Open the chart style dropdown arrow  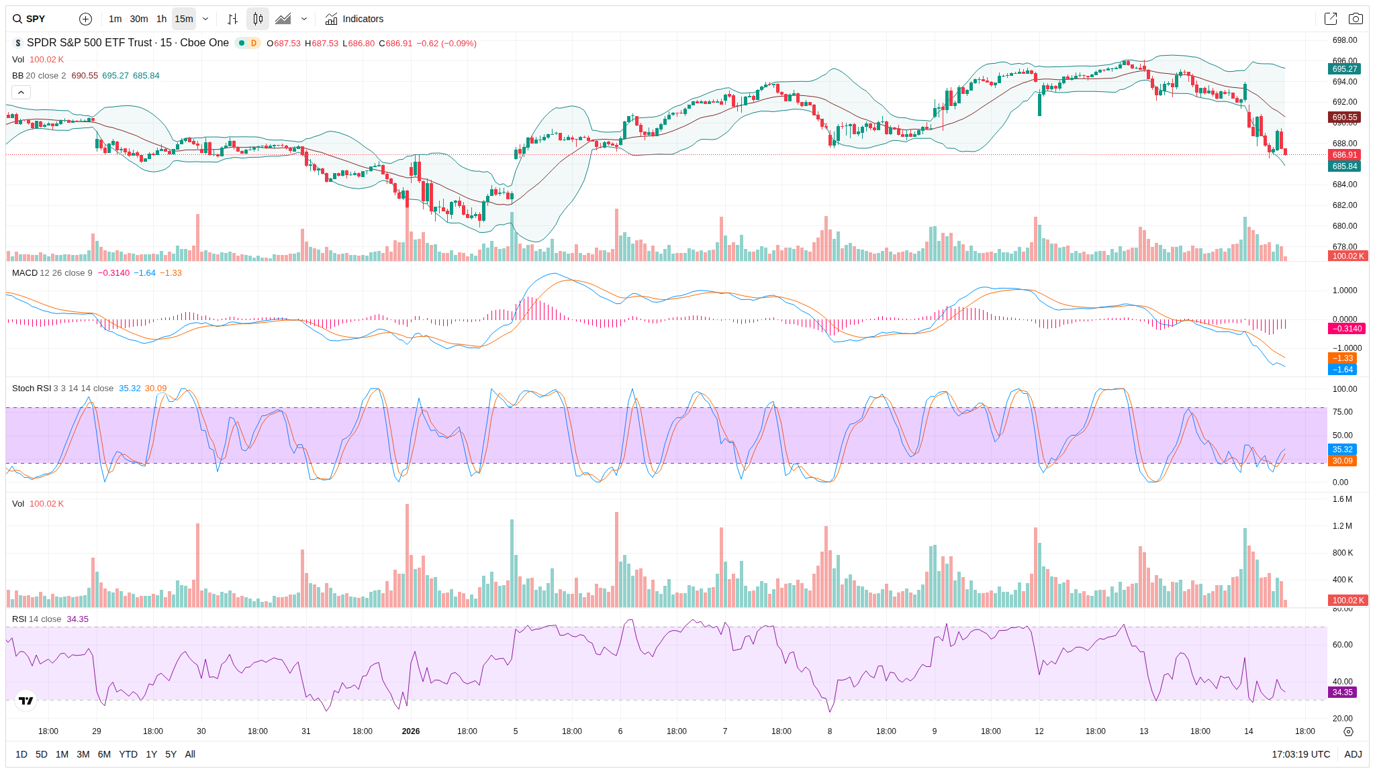(x=304, y=19)
